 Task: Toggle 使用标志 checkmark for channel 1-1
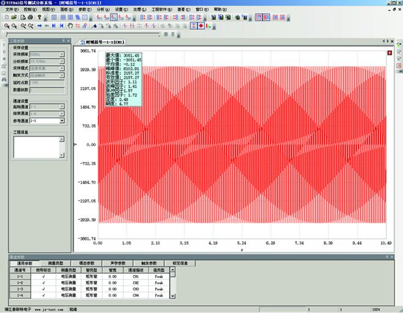[x=43, y=275]
